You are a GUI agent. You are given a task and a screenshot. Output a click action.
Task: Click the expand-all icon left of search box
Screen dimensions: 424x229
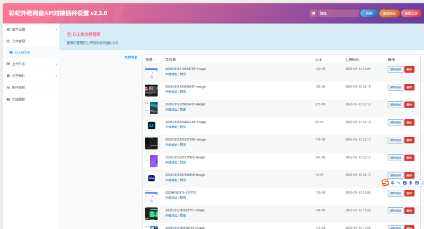313,13
